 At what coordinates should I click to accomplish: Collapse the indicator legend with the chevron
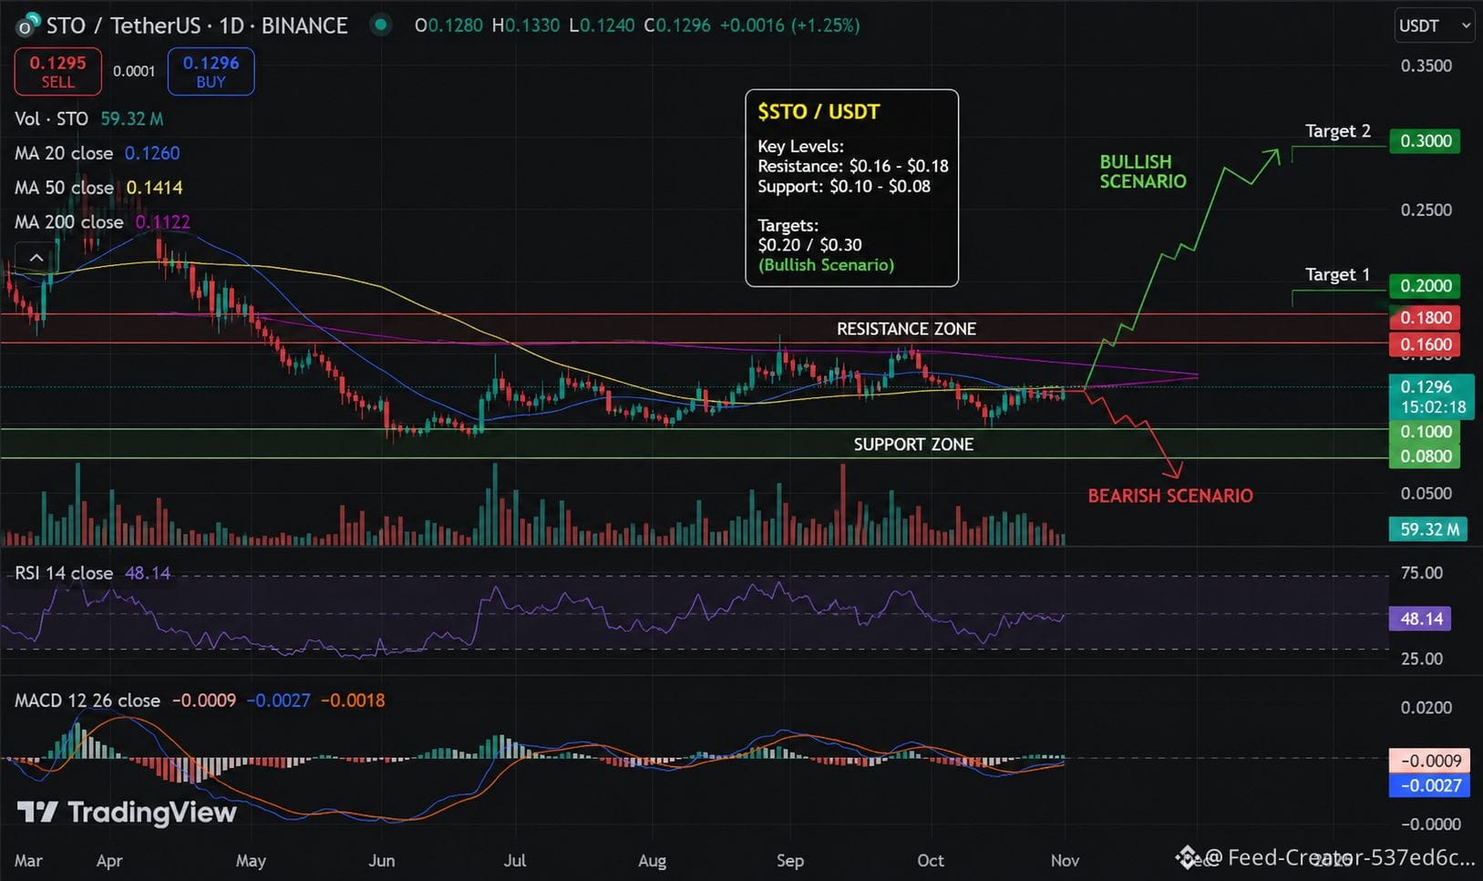[x=36, y=259]
